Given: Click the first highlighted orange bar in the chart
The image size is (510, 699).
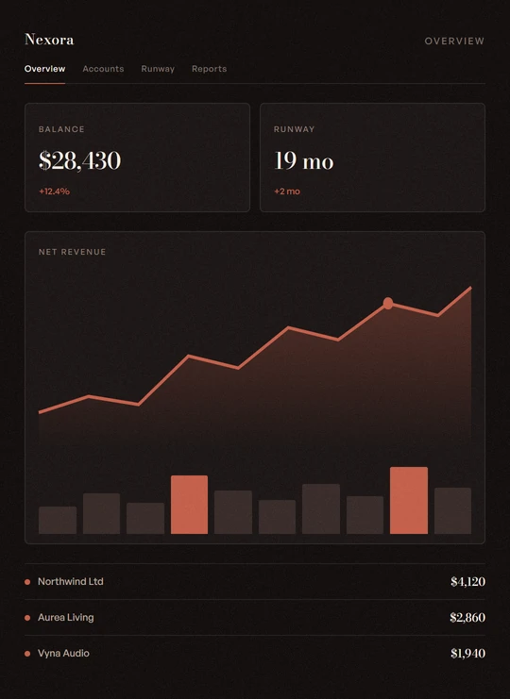Looking at the screenshot, I should (x=189, y=505).
